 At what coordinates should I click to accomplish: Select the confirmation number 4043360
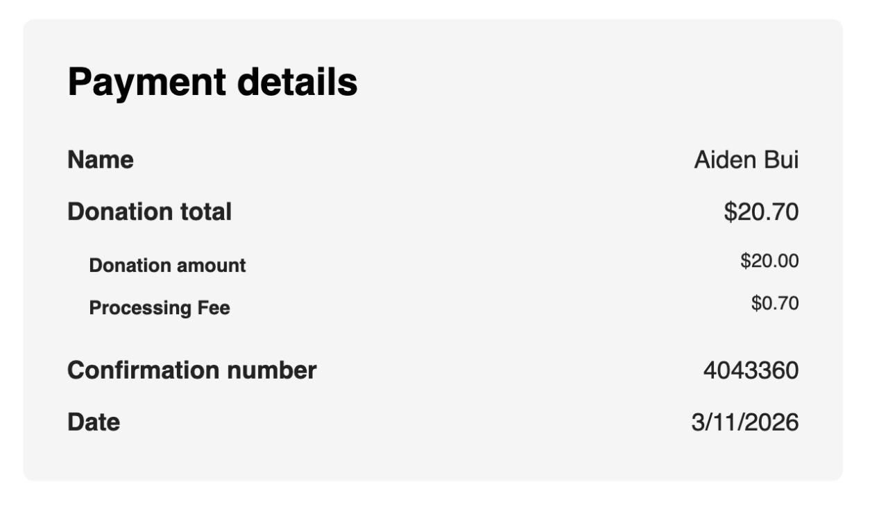751,371
